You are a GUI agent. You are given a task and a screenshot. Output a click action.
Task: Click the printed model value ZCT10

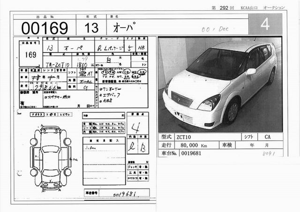click(183, 137)
